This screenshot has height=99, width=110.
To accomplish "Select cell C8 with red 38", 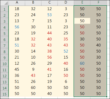I will coord(49,51).
